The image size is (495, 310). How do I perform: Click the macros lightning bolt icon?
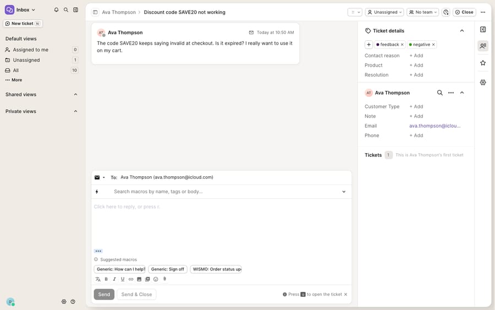pos(97,192)
